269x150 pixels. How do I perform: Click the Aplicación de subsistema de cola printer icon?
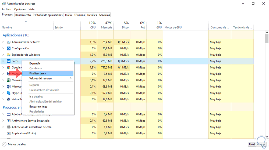pyautogui.click(x=8, y=127)
